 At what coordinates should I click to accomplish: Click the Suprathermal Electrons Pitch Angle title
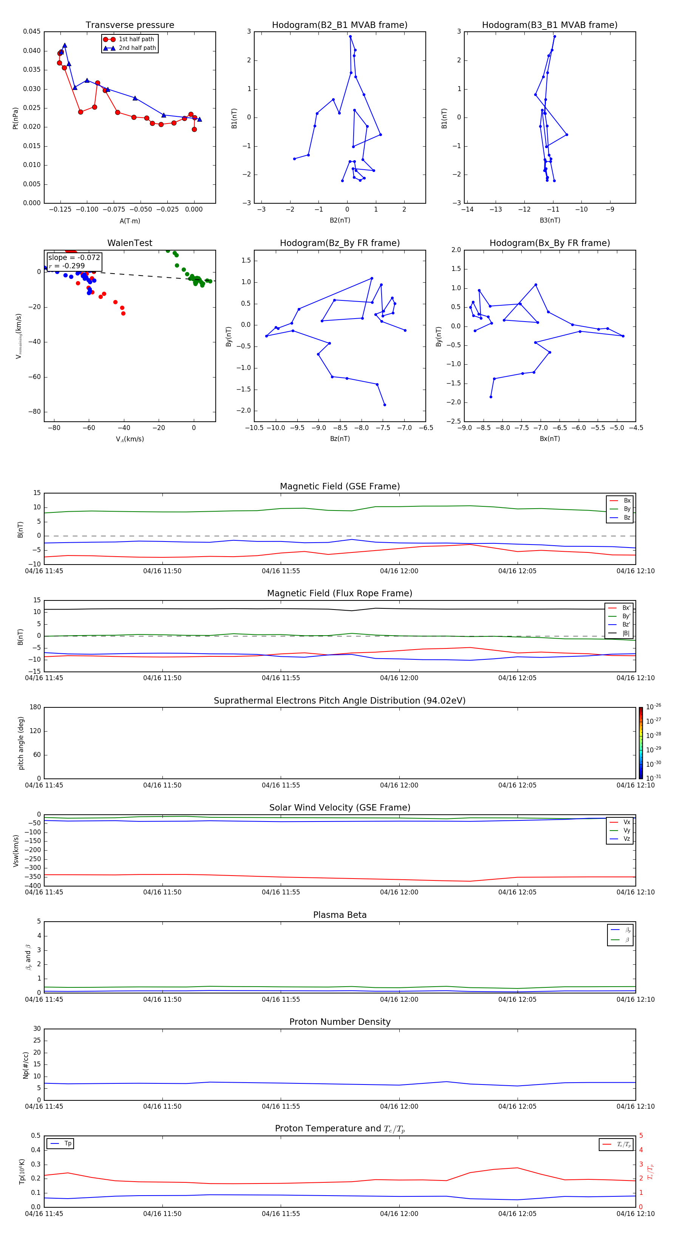click(x=340, y=701)
